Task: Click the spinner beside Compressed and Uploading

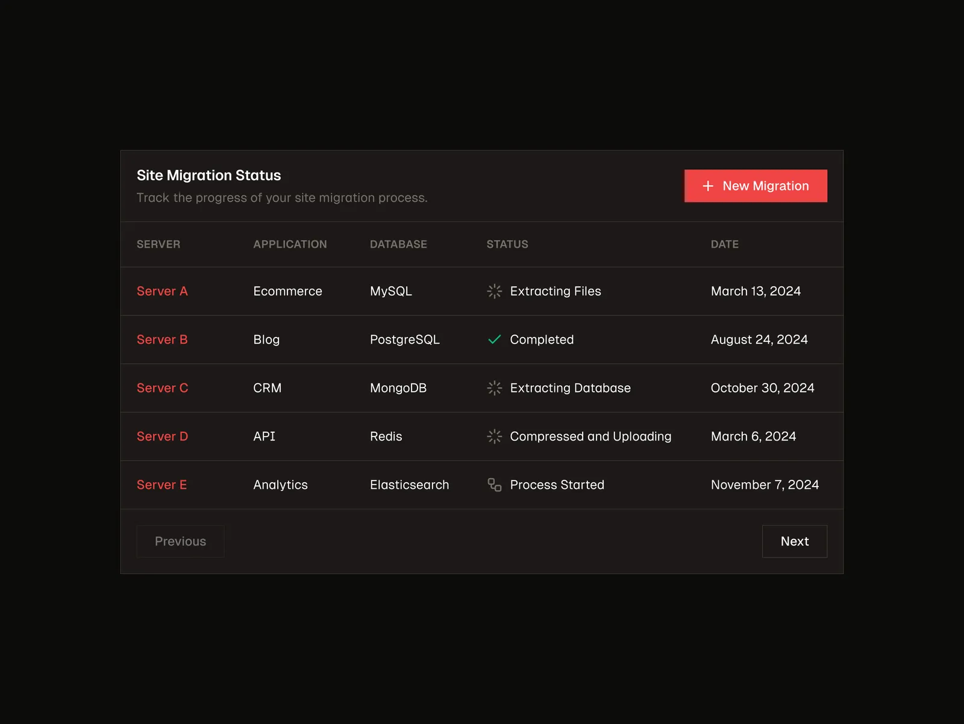Action: point(494,436)
